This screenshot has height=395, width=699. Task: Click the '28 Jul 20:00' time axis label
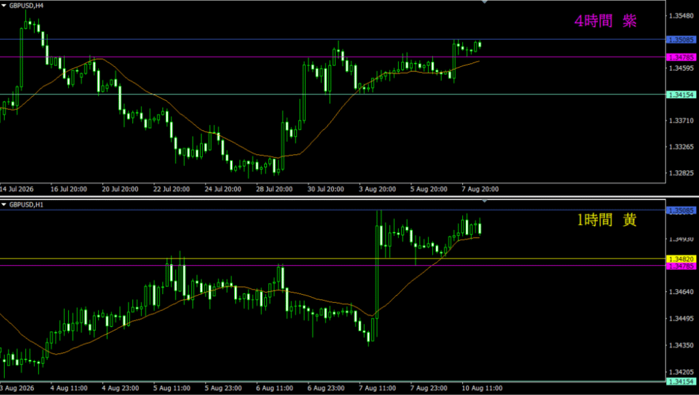click(274, 189)
